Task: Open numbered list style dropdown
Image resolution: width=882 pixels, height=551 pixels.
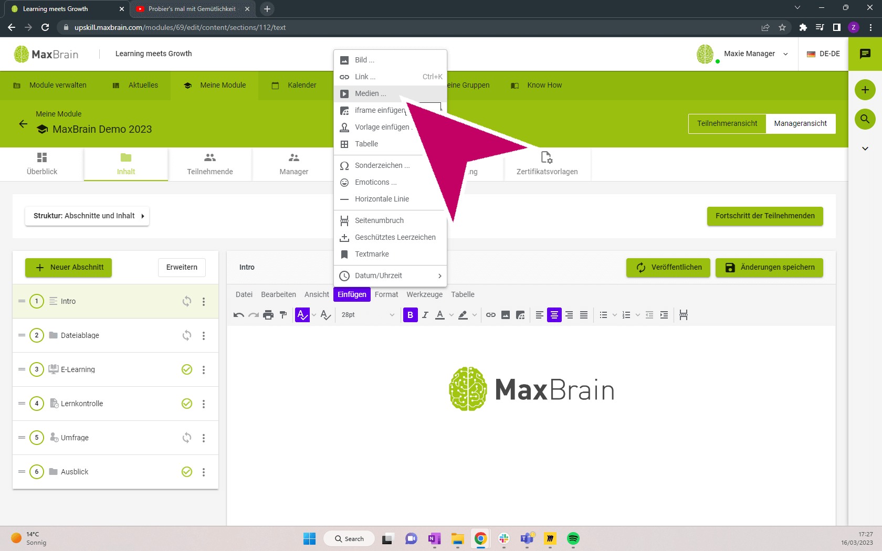Action: (638, 315)
